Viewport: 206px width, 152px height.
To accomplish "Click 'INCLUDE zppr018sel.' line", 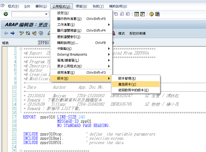I will (43, 138).
